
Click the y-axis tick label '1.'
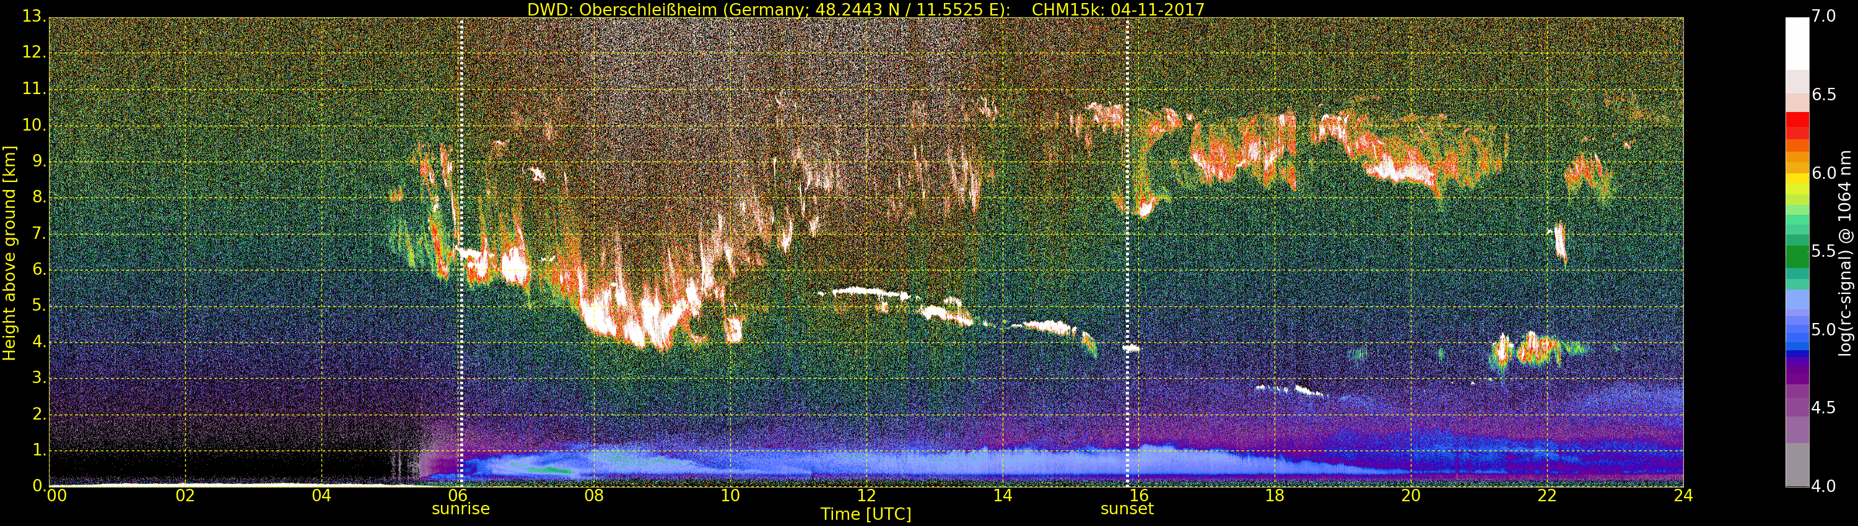click(39, 451)
